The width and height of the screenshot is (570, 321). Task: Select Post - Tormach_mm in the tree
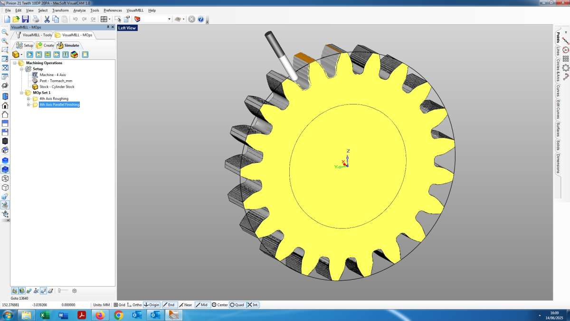click(52, 81)
